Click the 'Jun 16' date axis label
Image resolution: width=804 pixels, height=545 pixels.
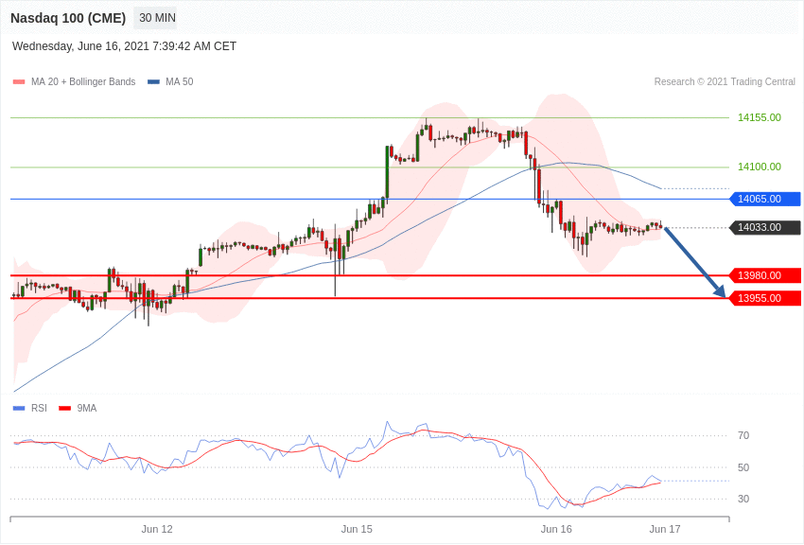point(556,530)
